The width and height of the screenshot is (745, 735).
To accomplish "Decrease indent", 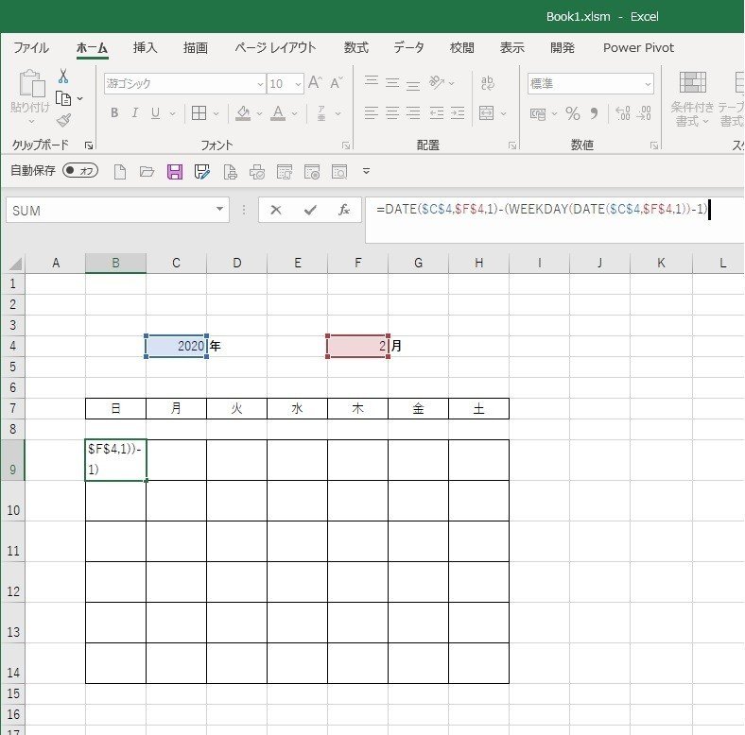I will coord(436,113).
